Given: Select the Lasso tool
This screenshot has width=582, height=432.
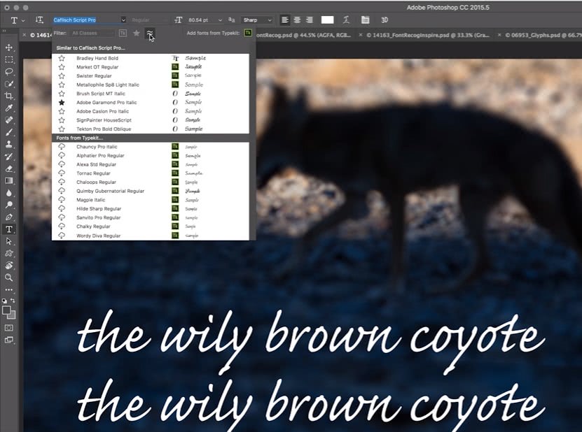Looking at the screenshot, I should click(x=9, y=72).
